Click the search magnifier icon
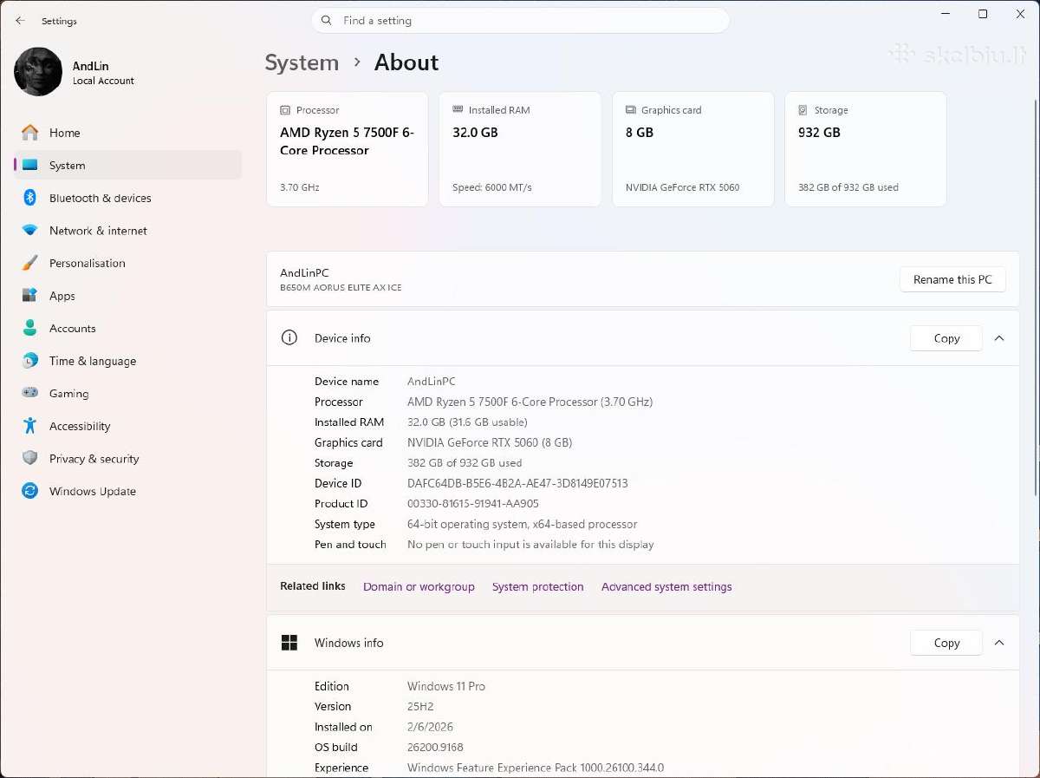This screenshot has width=1040, height=778. [x=327, y=21]
